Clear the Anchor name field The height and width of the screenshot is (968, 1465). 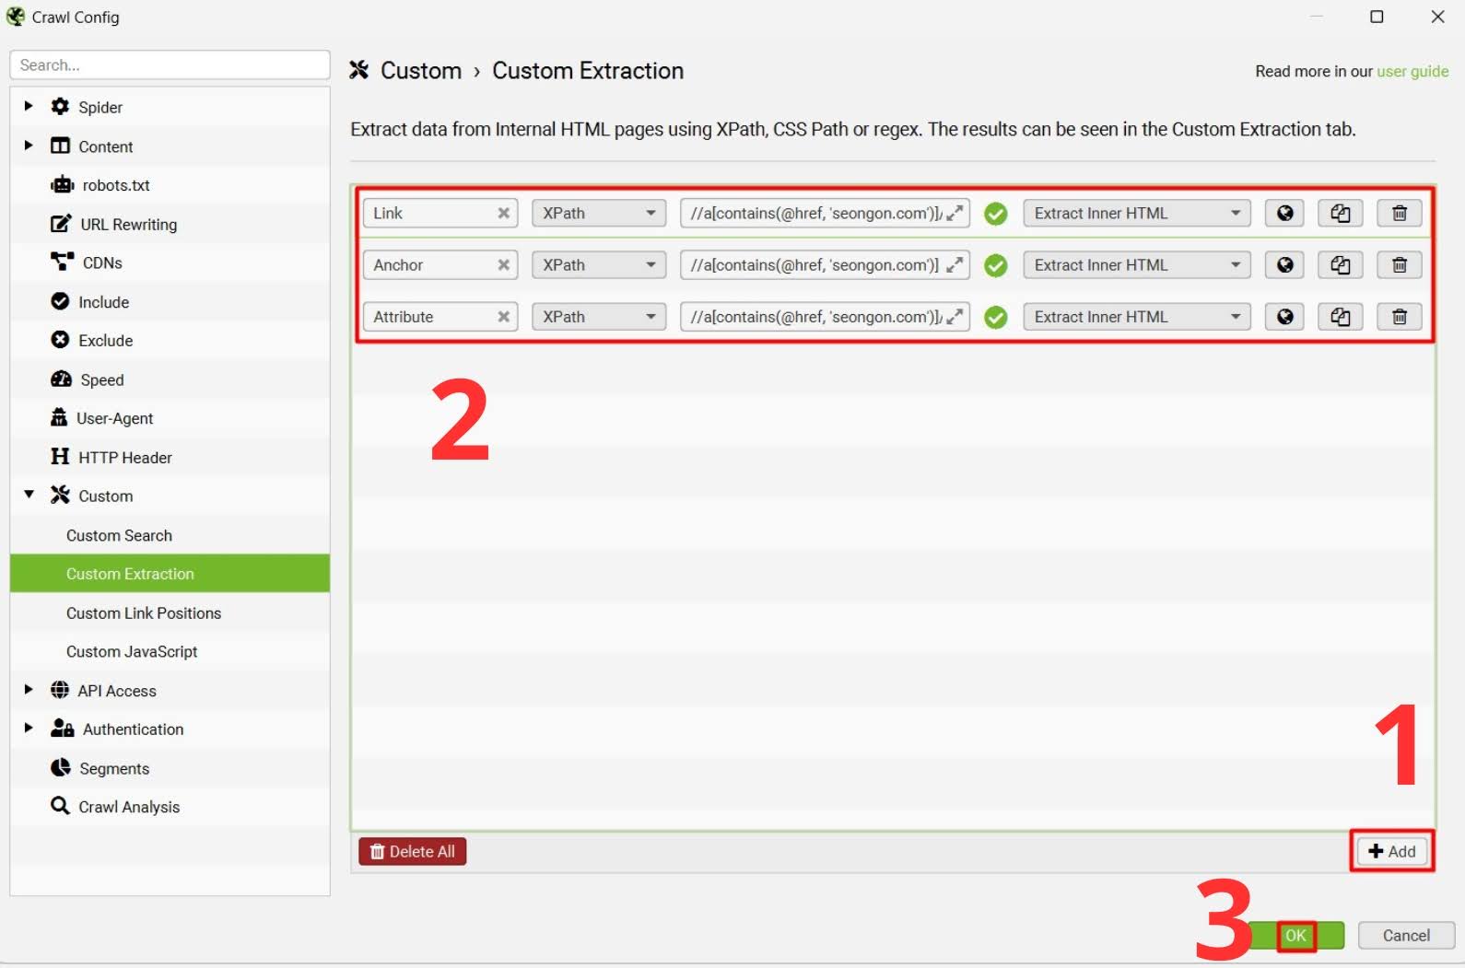click(504, 265)
